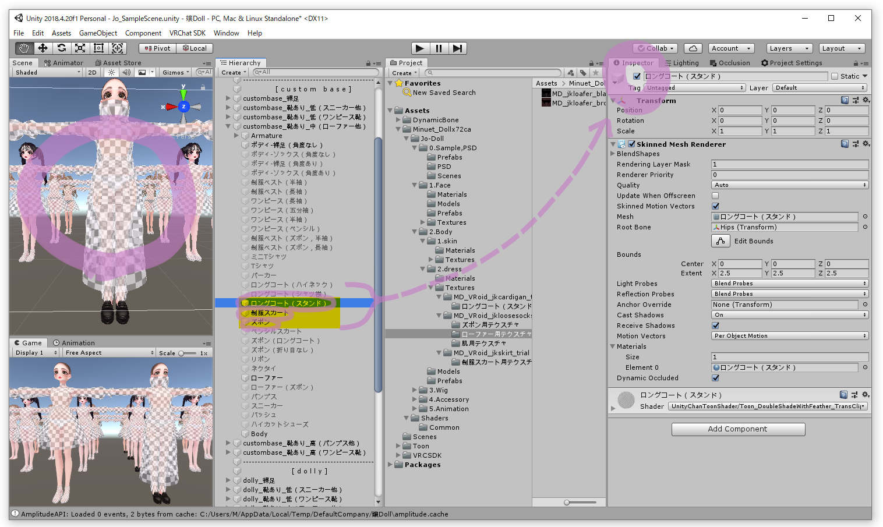Click the Play button

click(420, 48)
